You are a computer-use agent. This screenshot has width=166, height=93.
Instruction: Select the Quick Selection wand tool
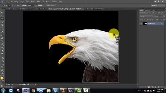pos(2,22)
